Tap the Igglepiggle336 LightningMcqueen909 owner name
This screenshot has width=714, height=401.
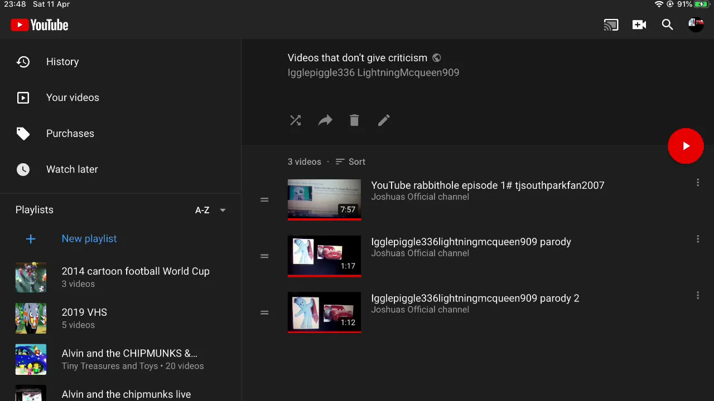pyautogui.click(x=373, y=73)
